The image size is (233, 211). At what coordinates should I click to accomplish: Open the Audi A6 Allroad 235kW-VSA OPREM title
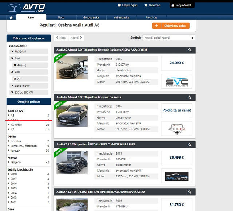102,50
